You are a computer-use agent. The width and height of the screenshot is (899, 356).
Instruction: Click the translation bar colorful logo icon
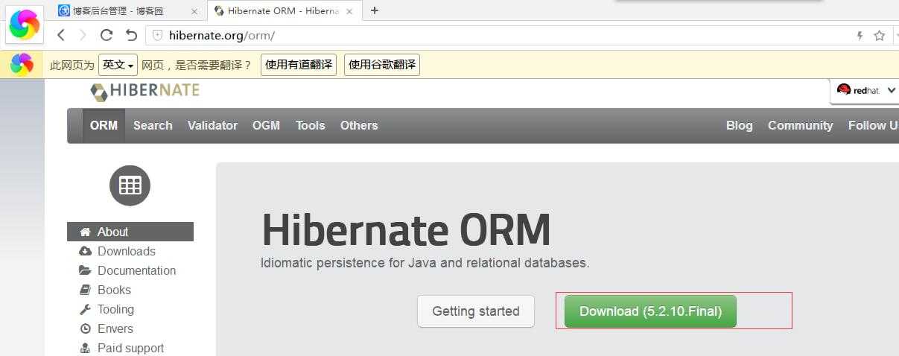point(22,65)
